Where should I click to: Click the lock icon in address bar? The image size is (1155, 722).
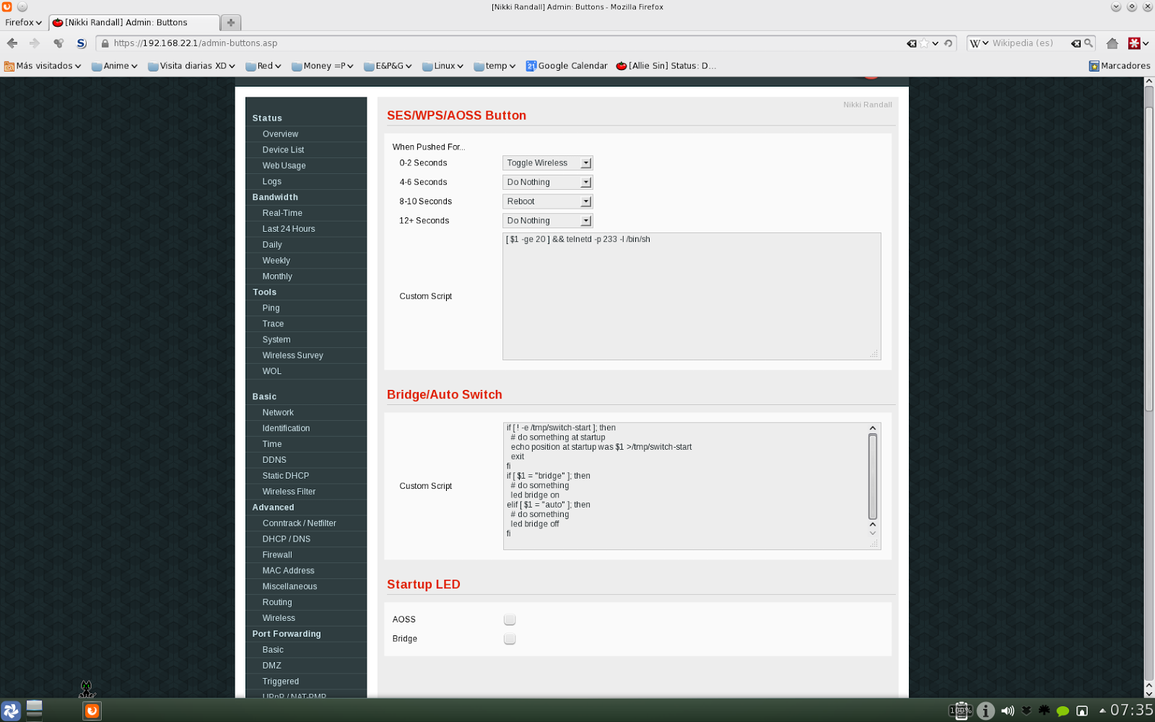105,43
